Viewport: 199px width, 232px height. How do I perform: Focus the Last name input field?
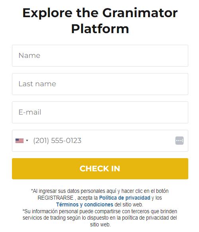point(100,84)
